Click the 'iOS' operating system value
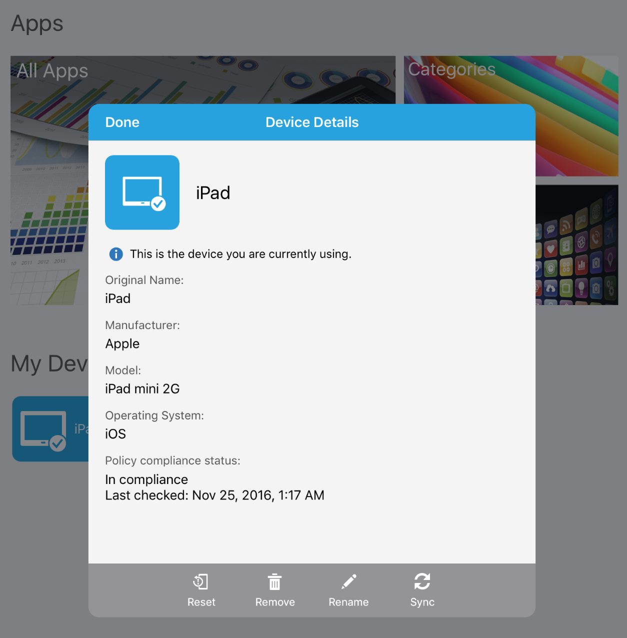627x638 pixels. [115, 434]
